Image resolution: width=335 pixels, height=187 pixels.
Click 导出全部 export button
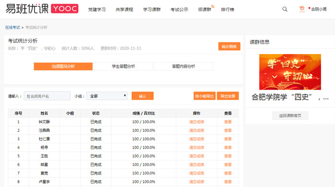[x=228, y=96]
